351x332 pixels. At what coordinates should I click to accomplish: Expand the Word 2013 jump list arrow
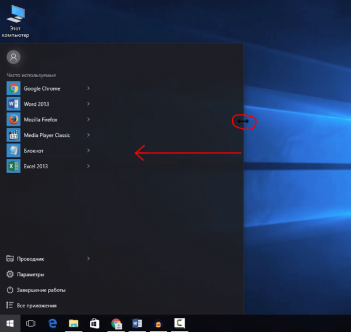pos(88,104)
